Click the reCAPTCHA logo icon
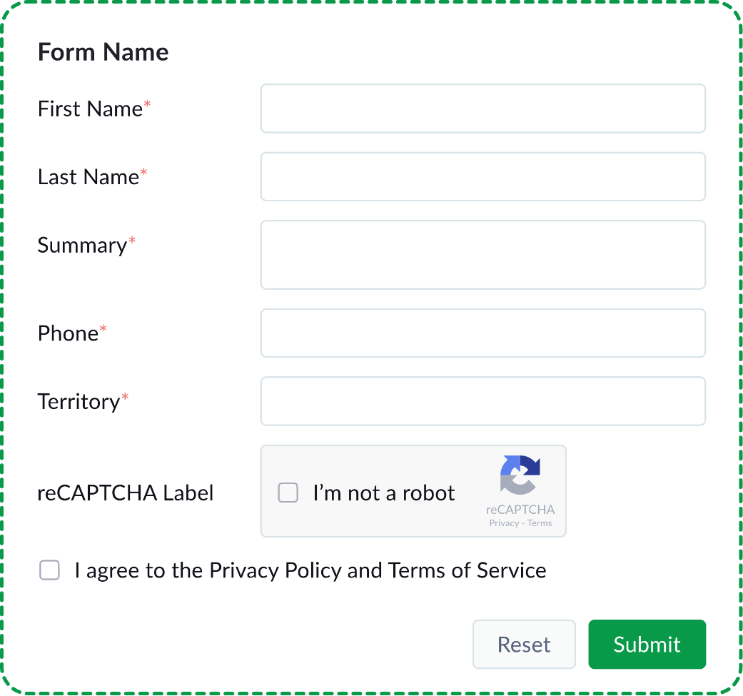The width and height of the screenshot is (743, 696). (x=520, y=475)
